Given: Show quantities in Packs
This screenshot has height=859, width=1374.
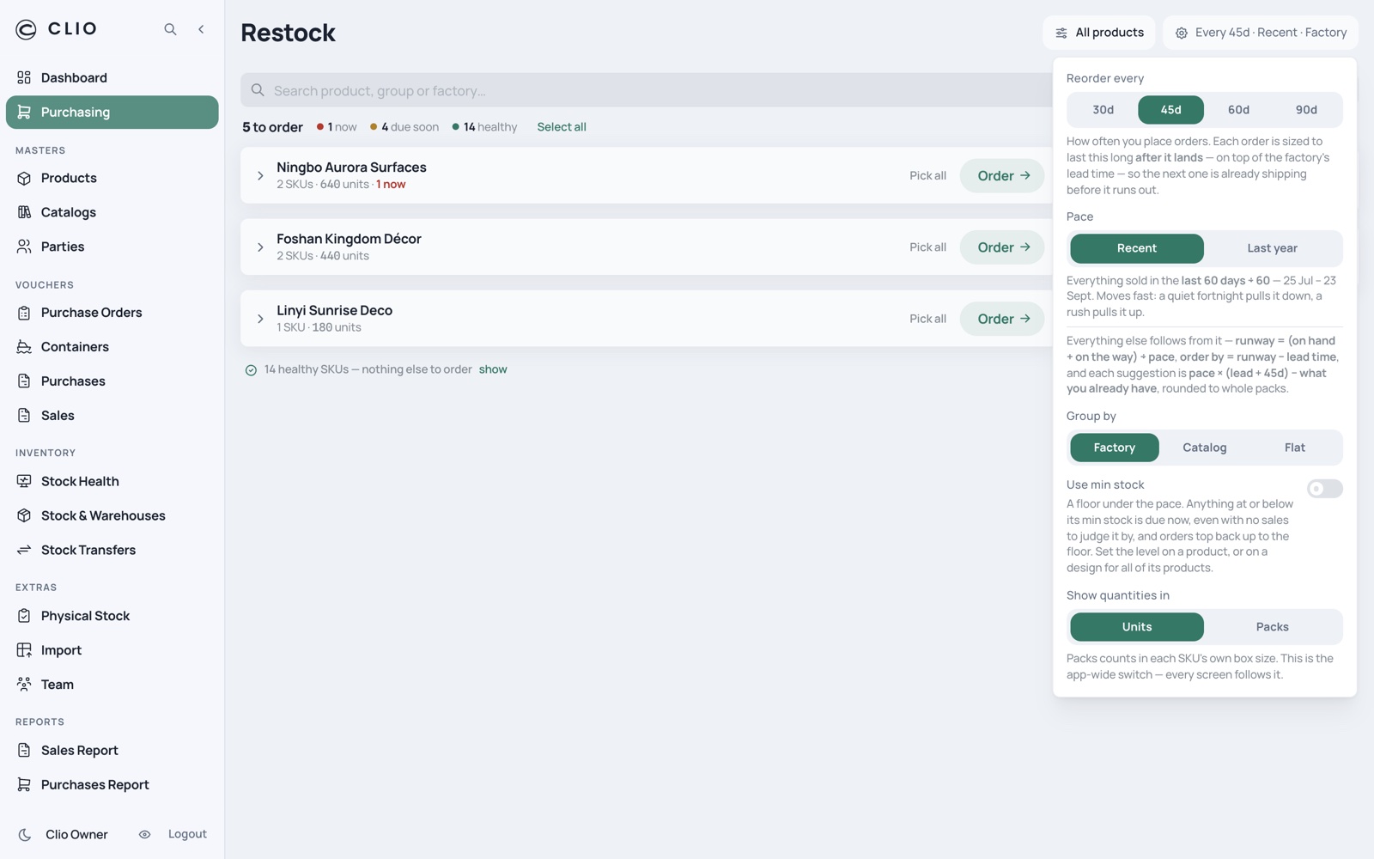Looking at the screenshot, I should 1272,627.
